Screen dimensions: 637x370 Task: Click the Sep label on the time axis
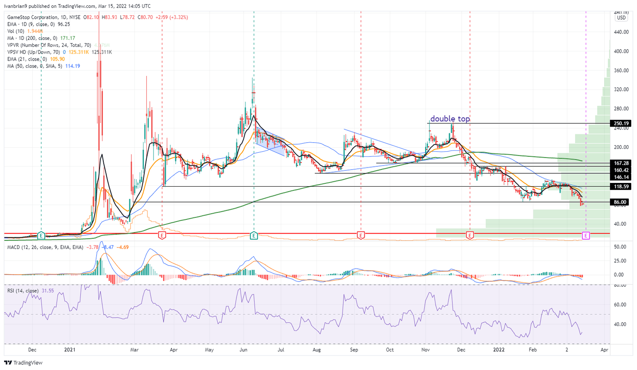click(354, 350)
